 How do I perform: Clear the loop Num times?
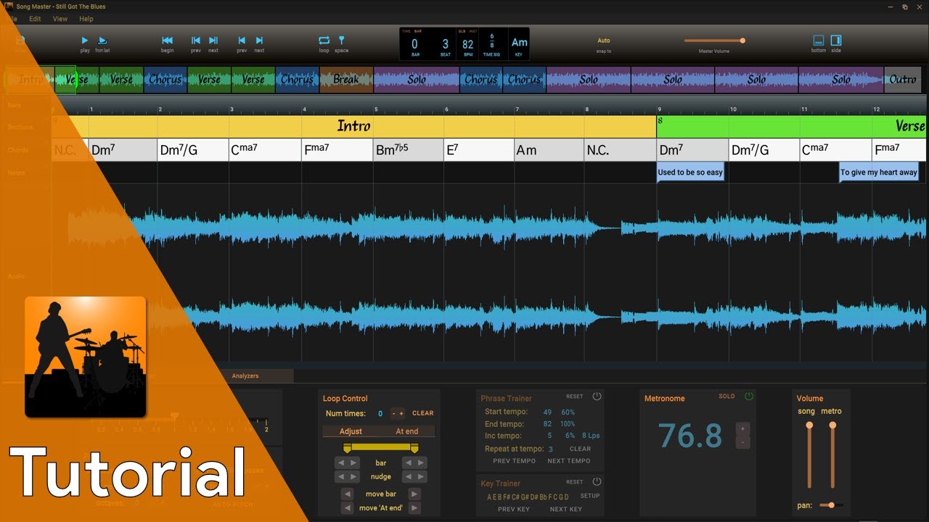pos(423,413)
